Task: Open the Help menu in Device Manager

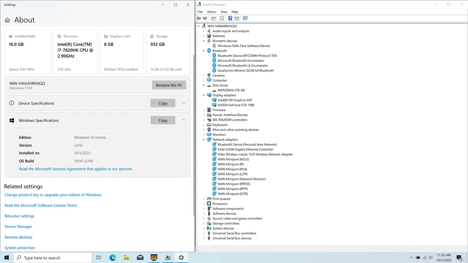Action: 235,12
